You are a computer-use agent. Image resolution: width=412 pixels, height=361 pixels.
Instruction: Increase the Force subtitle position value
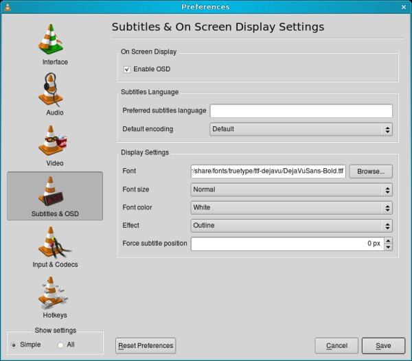[x=389, y=240]
